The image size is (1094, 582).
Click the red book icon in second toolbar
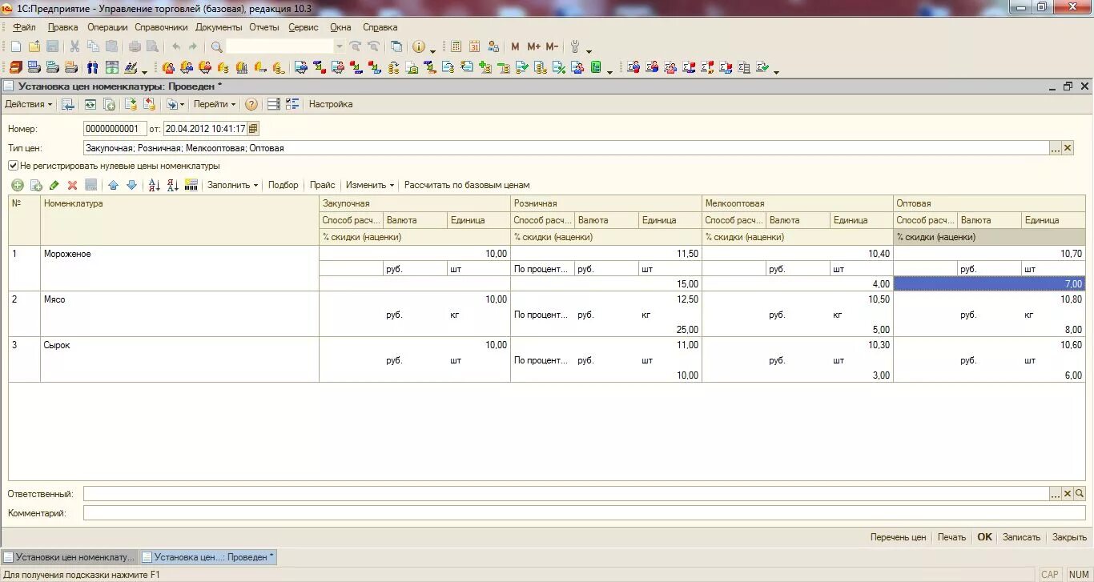15,68
